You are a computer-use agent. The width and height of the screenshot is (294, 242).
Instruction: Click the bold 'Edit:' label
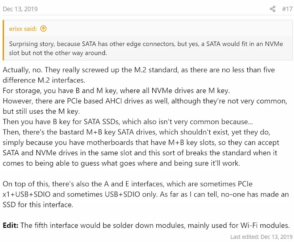tap(11, 225)
